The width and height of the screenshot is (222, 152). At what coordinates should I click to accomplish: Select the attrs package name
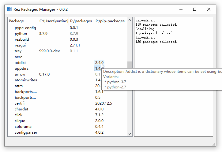[19, 86]
